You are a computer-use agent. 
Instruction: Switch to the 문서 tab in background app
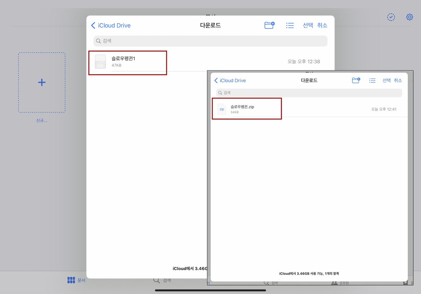(x=76, y=280)
